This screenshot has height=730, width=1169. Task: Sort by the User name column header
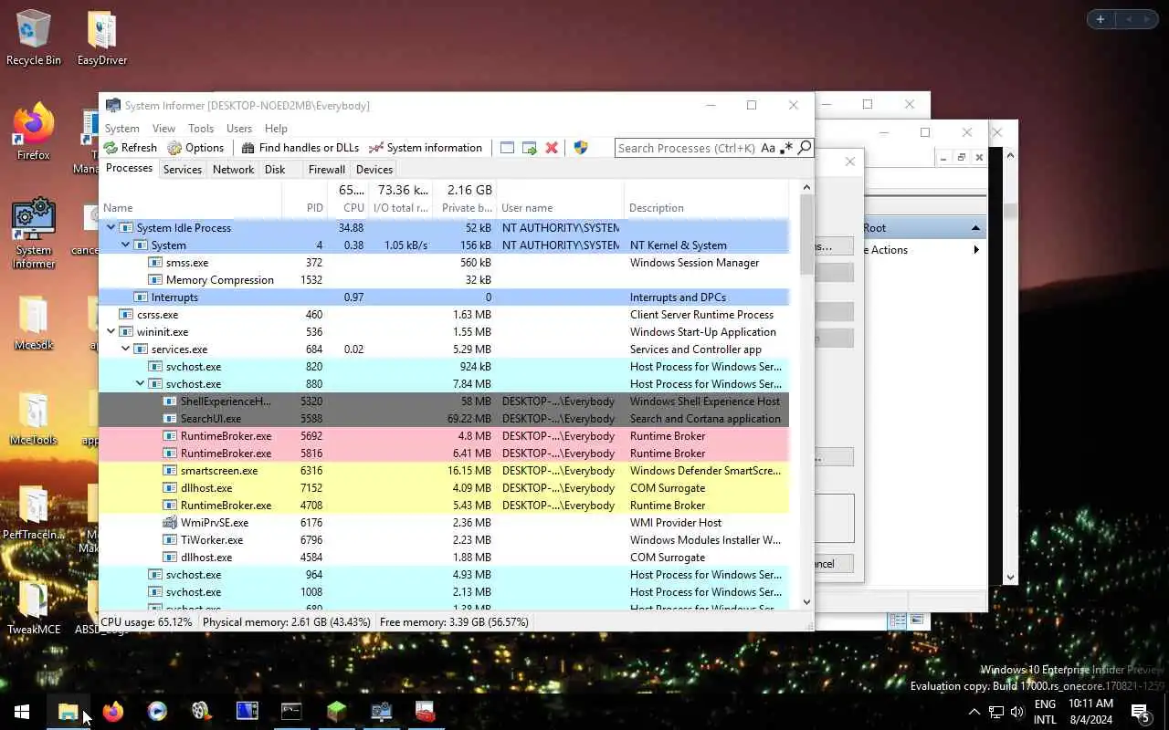[561, 199]
